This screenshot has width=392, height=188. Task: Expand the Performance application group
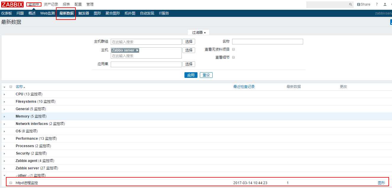4,139
